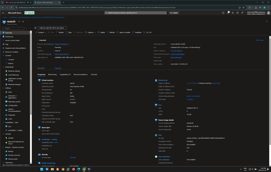Open CLI / PS command view

coord(147,32)
